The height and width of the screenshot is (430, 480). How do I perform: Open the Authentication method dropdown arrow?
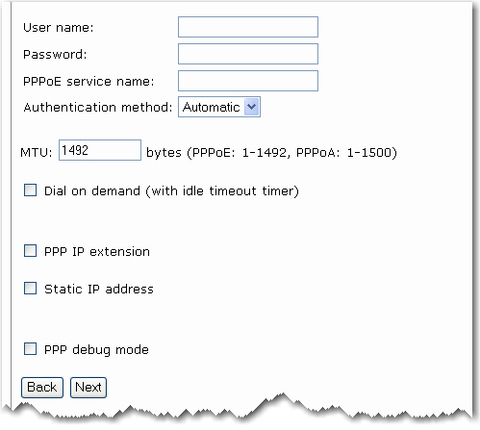tap(251, 107)
